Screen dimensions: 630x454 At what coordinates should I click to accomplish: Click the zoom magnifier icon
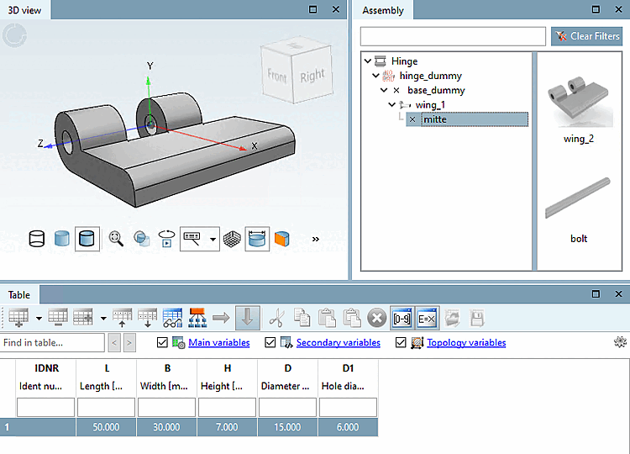click(116, 239)
